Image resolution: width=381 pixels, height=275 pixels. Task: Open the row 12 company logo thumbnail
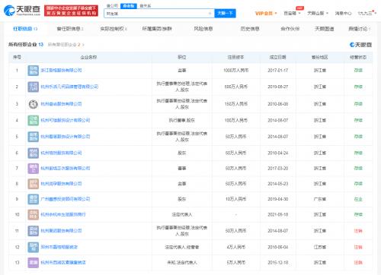click(34, 247)
